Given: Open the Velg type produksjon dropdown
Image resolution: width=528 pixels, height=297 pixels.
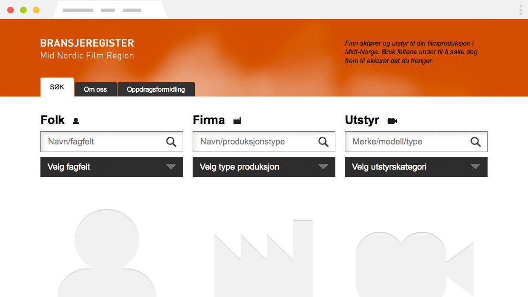Looking at the screenshot, I should tap(264, 167).
